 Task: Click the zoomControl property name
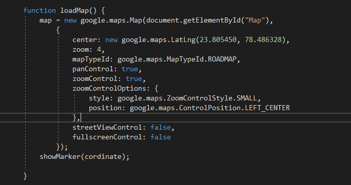pyautogui.click(x=95, y=79)
